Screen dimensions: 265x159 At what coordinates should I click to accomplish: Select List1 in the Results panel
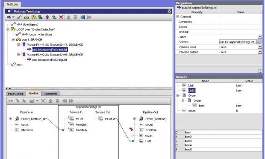point(191,85)
